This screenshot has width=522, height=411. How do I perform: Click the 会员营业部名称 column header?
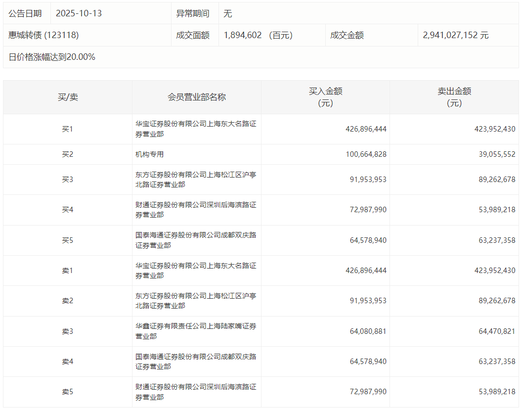point(196,97)
